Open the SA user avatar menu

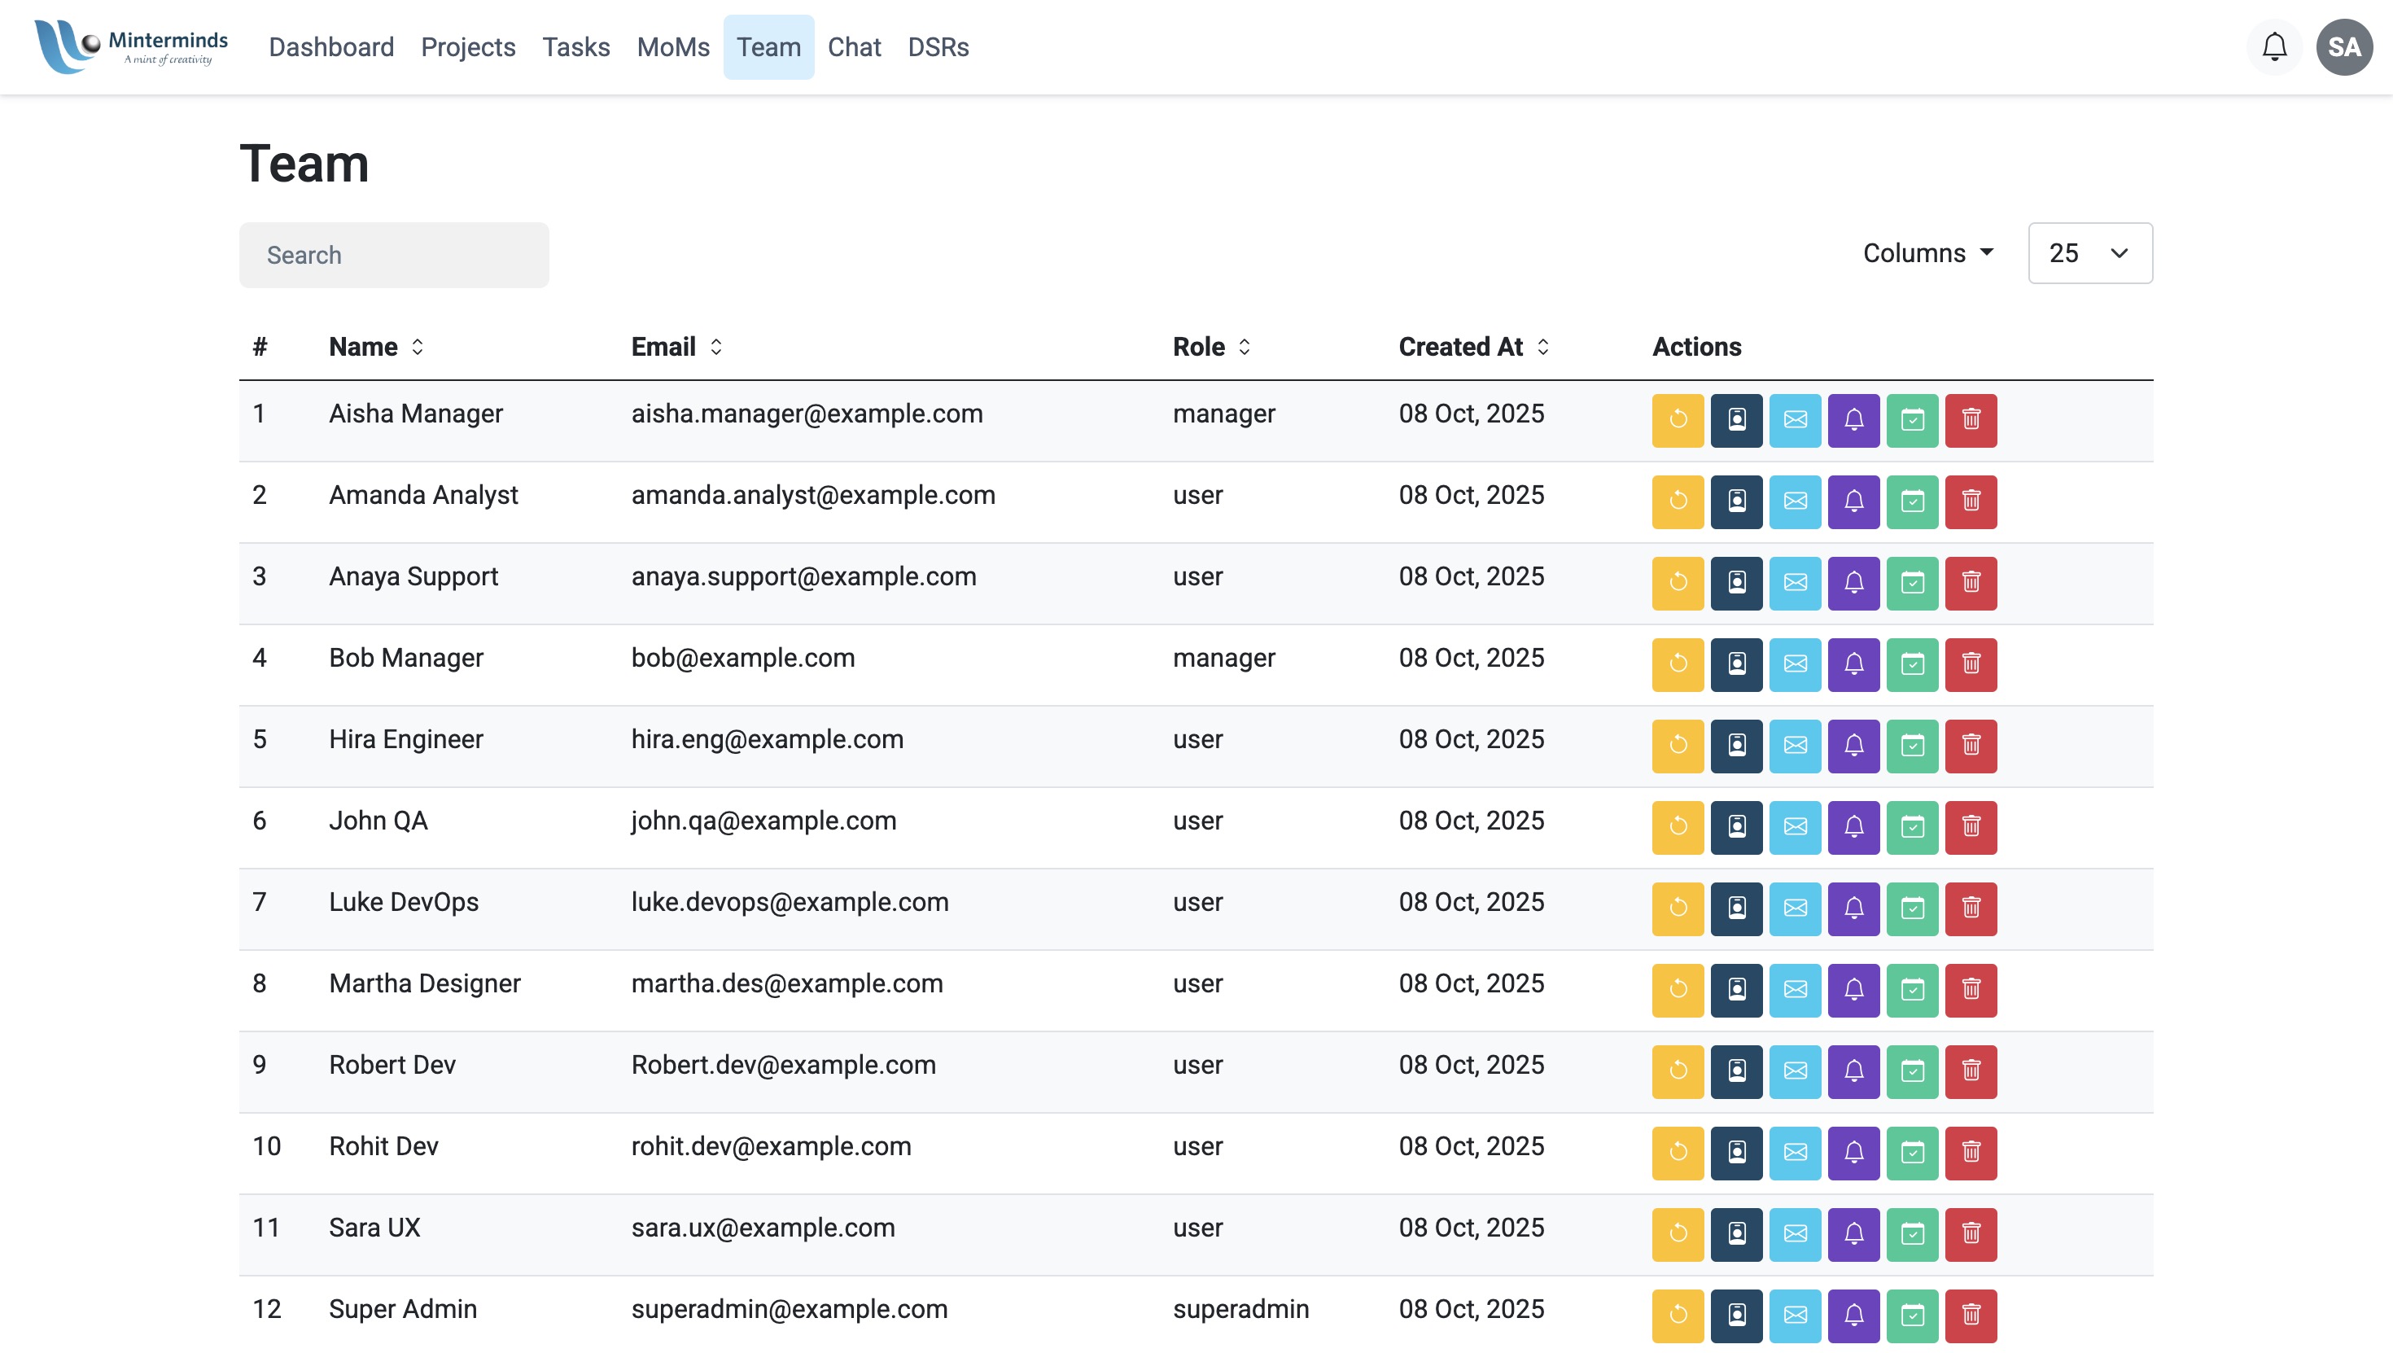pos(2343,46)
